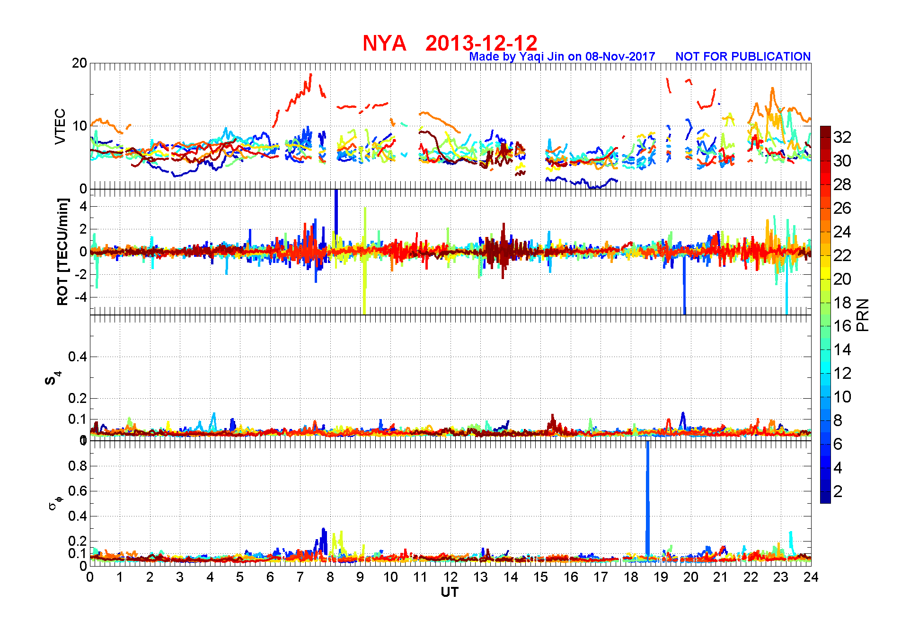The image size is (901, 629).
Task: Click colorbar tick label 8
Action: [x=838, y=420]
